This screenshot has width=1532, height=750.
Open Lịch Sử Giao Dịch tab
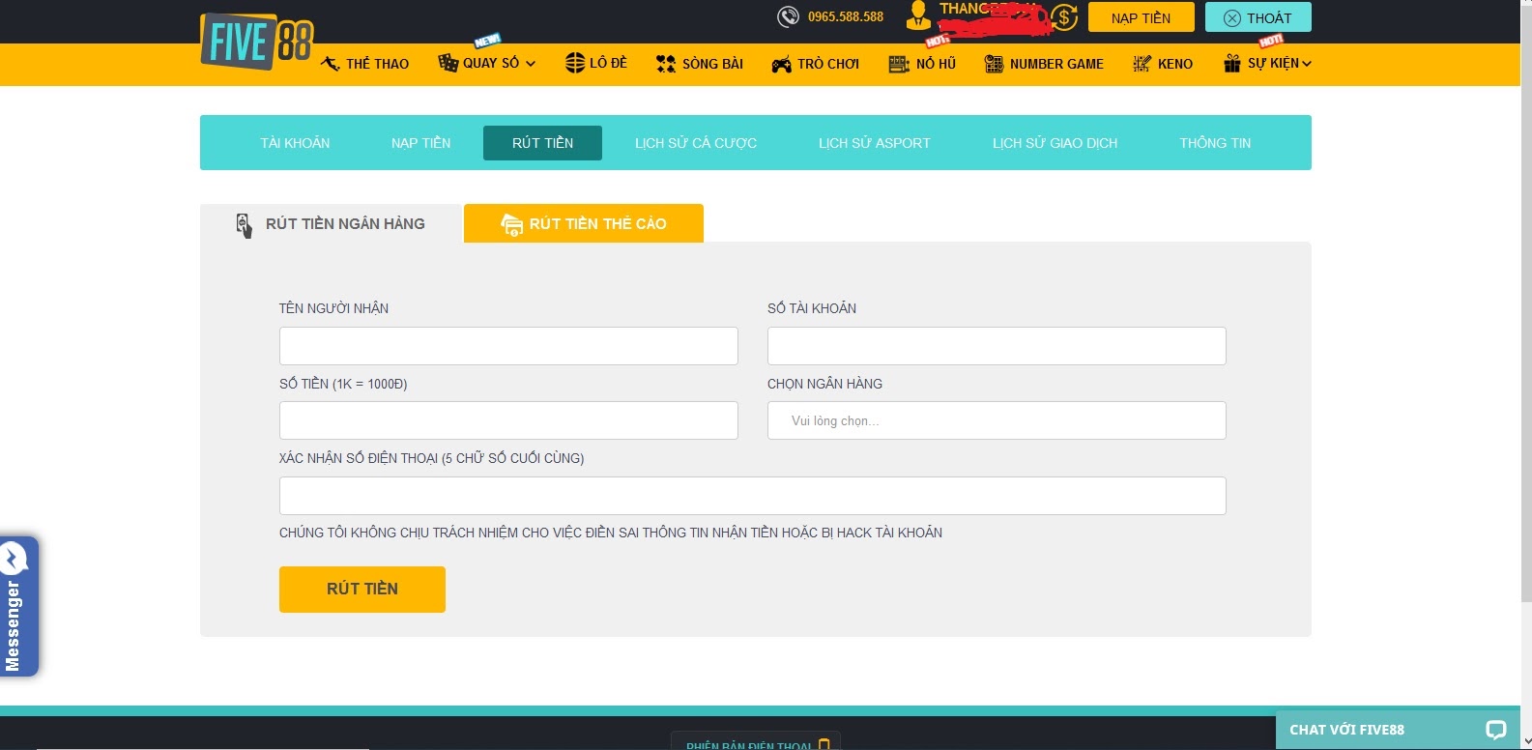coord(1055,143)
